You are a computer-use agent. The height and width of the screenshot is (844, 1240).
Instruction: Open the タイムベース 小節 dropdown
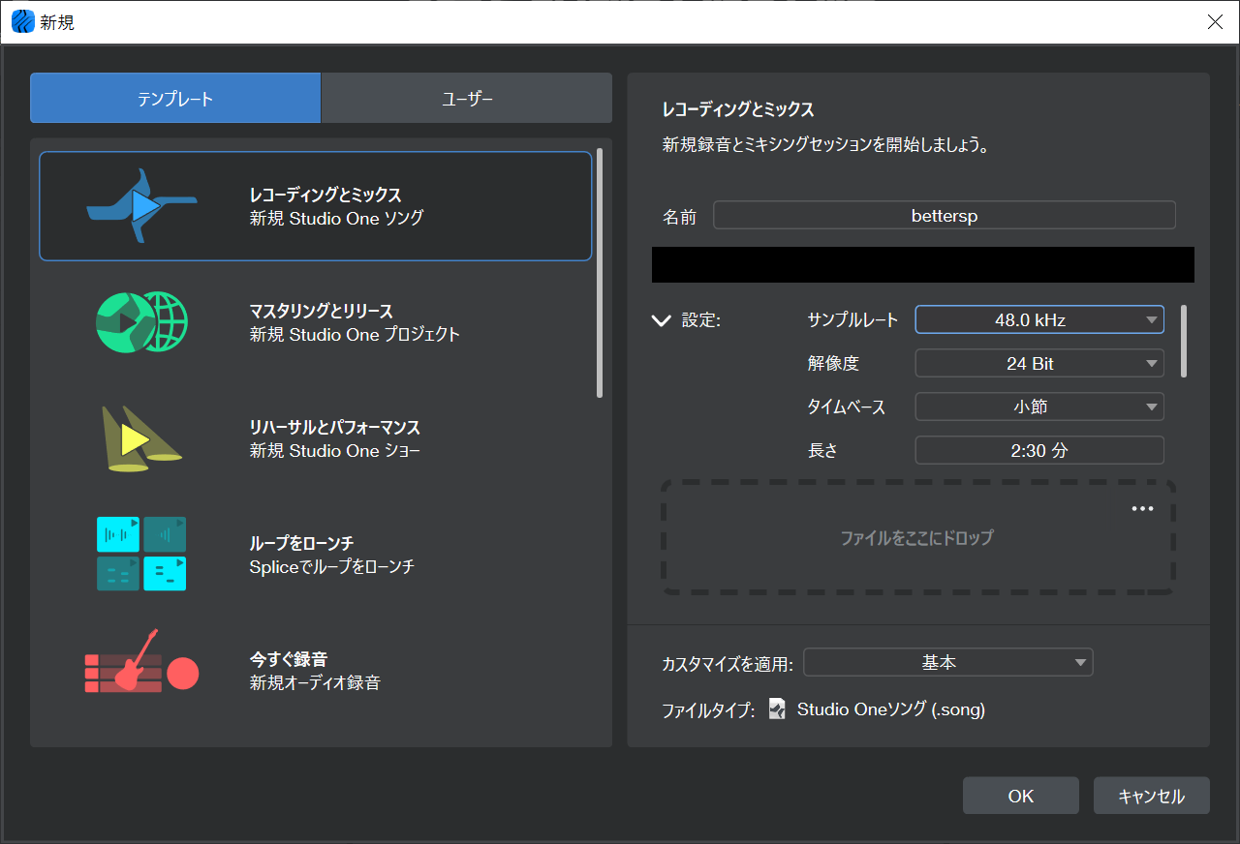1039,407
